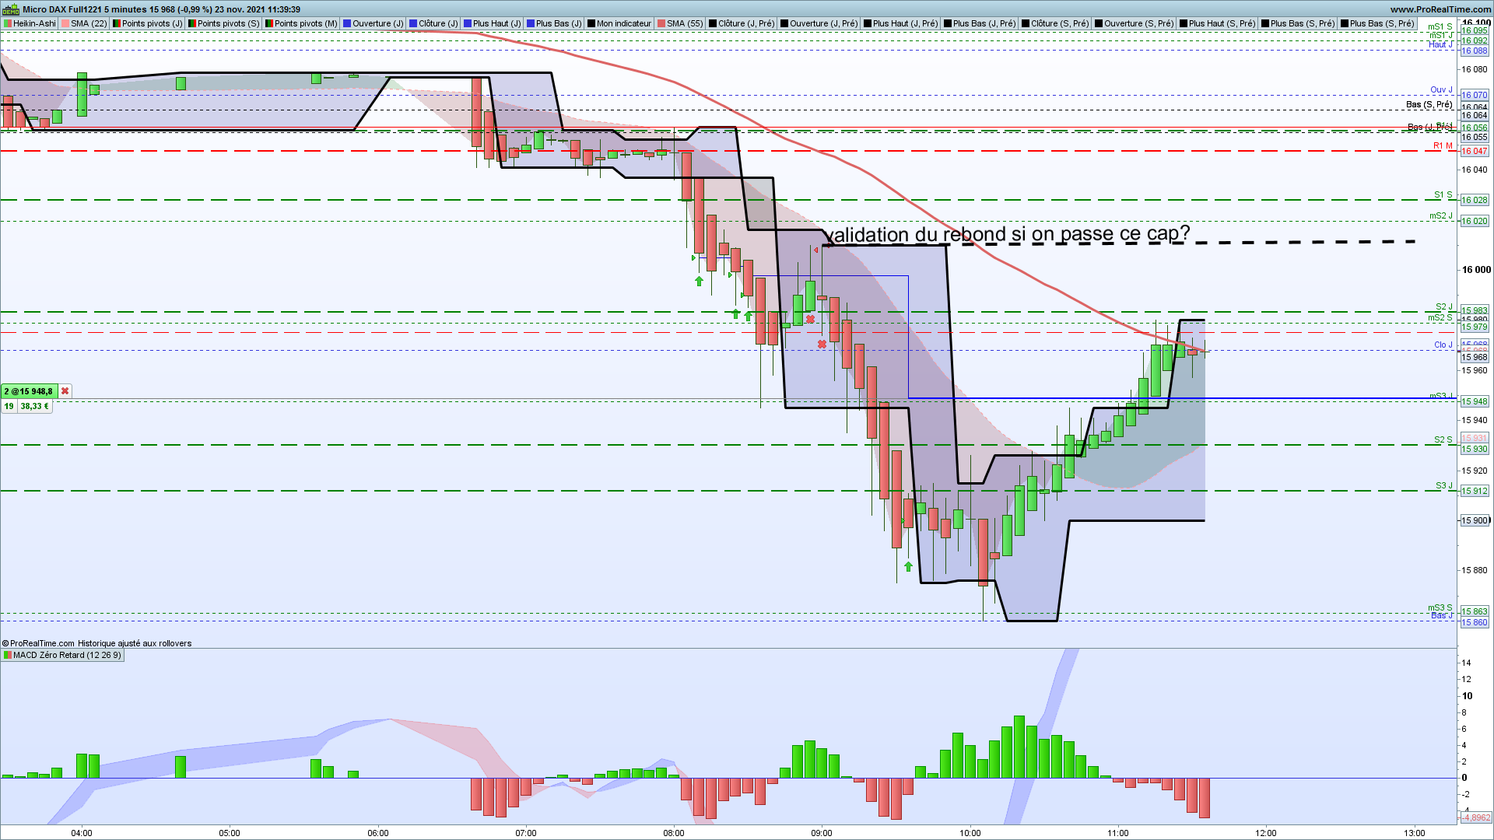Click the Clôture (J) blue icon
Image resolution: width=1494 pixels, height=840 pixels.
tap(414, 23)
